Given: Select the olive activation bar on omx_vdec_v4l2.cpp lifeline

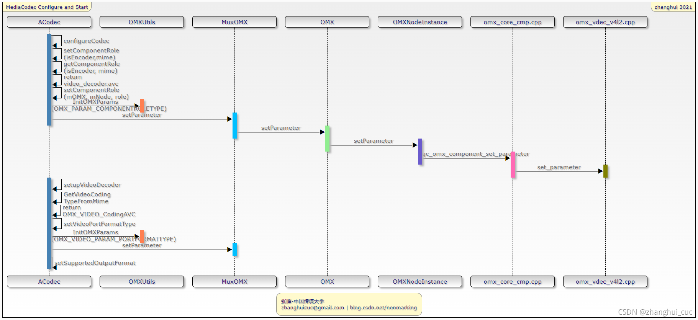Looking at the screenshot, I should pyautogui.click(x=605, y=171).
